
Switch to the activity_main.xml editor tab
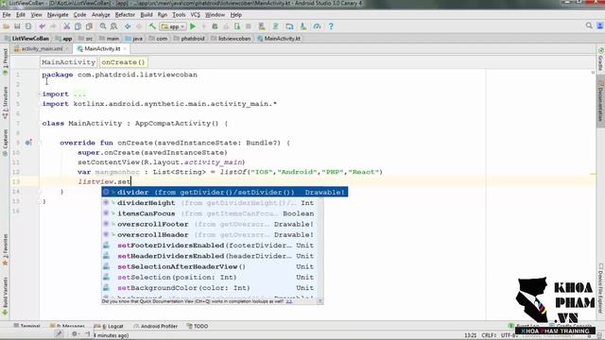click(x=42, y=49)
